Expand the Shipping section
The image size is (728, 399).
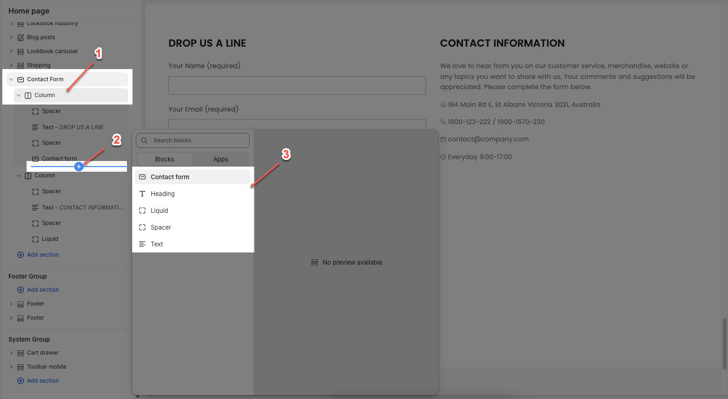[11, 65]
